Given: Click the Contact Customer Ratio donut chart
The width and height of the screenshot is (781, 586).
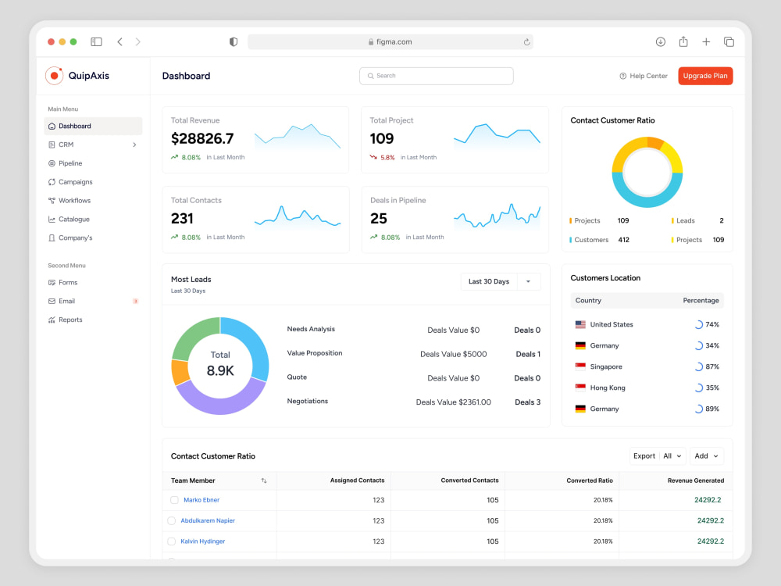Looking at the screenshot, I should [647, 172].
